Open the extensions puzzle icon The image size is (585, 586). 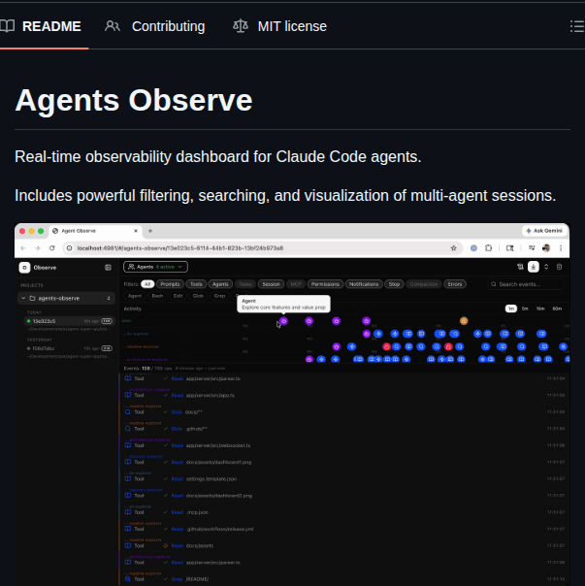(488, 247)
